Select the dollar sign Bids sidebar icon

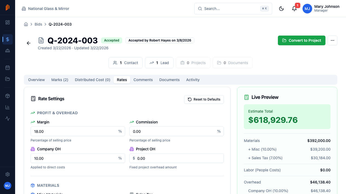click(x=8, y=39)
